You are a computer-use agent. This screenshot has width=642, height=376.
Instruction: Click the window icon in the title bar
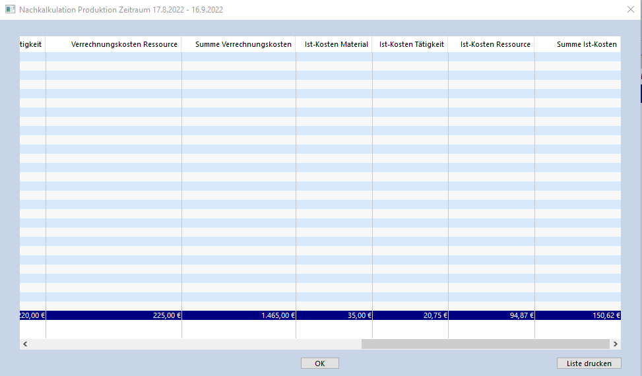(10, 9)
